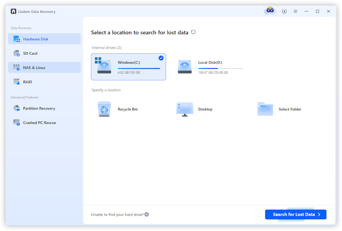Click the Recycle Bin icon
The image size is (342, 231).
click(104, 109)
